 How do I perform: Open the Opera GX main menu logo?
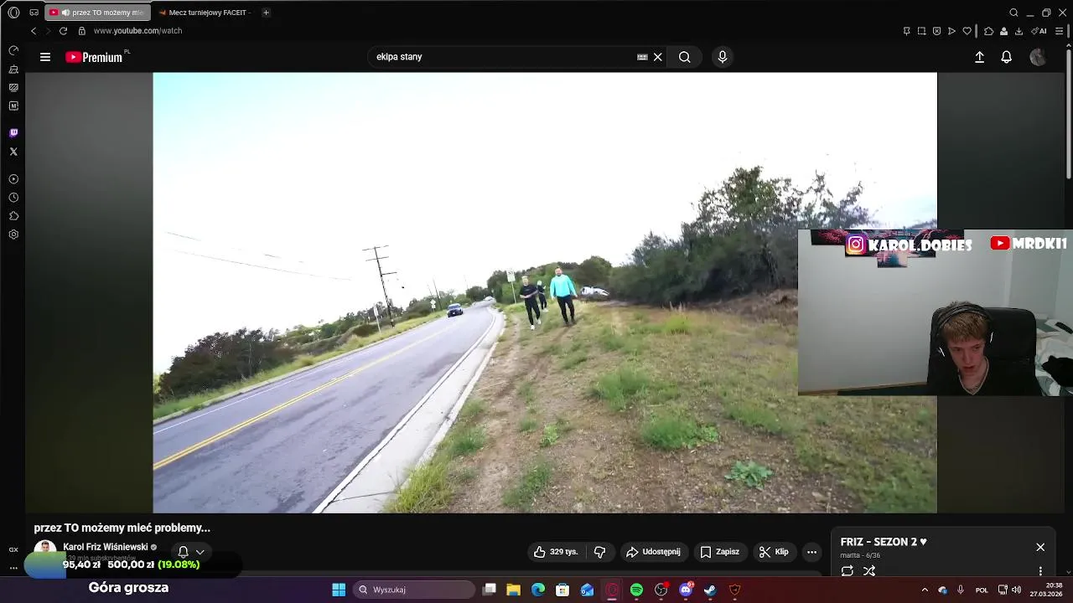[x=13, y=13]
